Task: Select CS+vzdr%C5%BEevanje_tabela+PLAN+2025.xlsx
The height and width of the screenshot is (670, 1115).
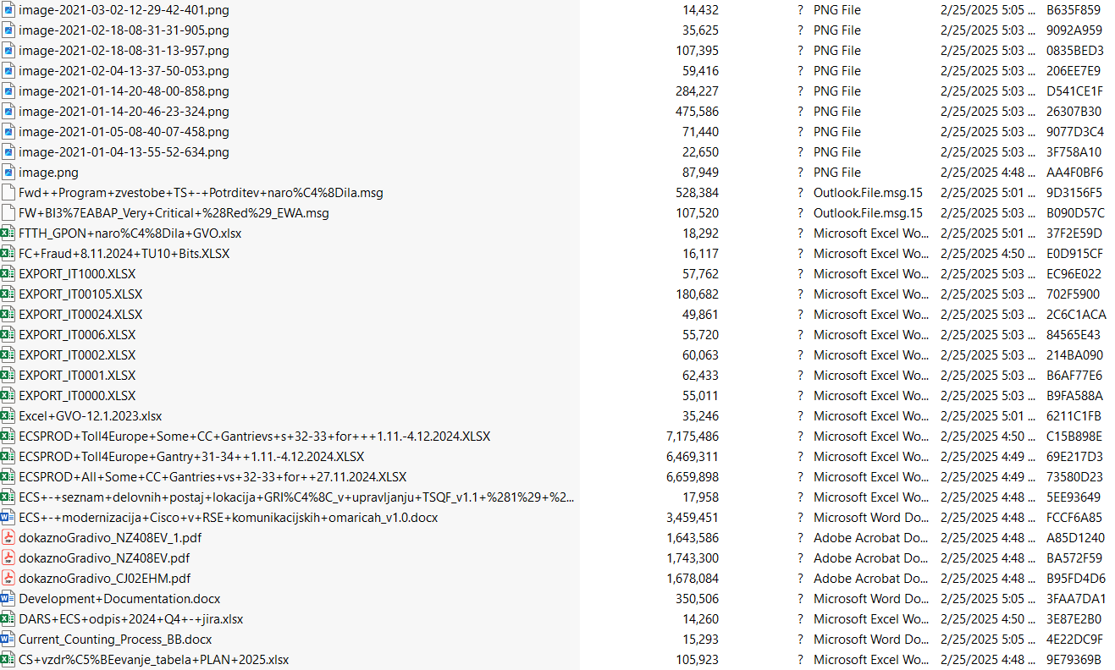Action: click(153, 660)
